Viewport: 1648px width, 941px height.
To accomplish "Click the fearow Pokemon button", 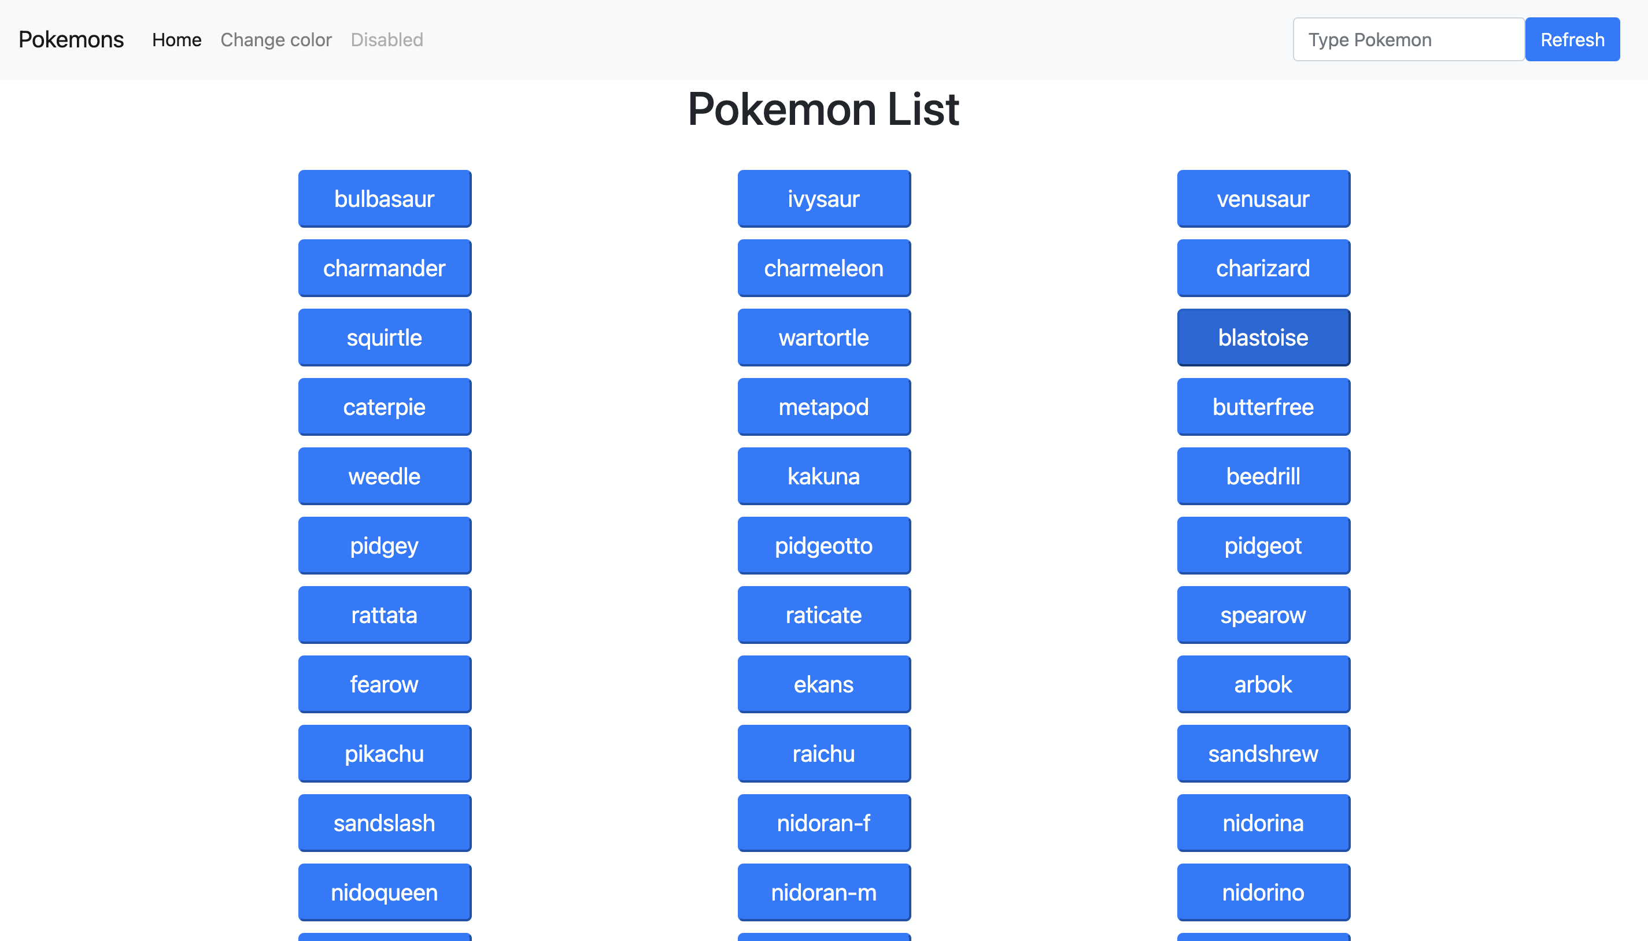I will pyautogui.click(x=384, y=684).
